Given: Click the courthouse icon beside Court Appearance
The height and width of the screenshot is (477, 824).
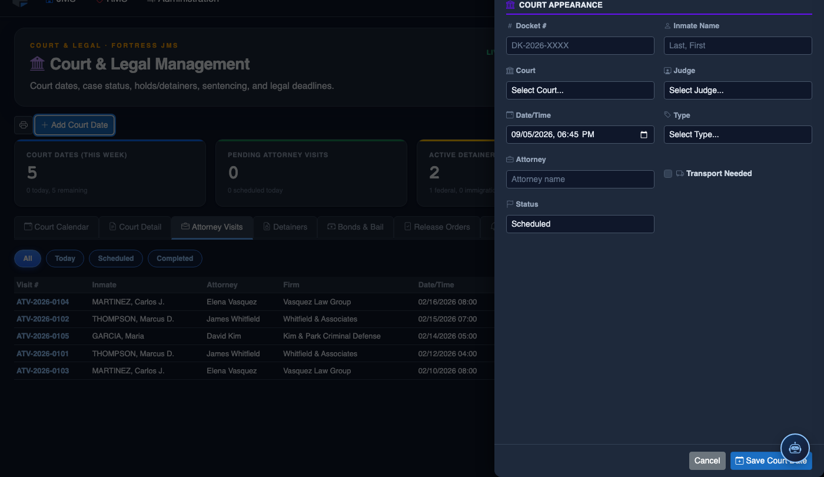Looking at the screenshot, I should 510,5.
